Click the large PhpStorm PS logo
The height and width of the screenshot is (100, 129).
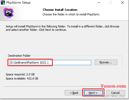[x=9, y=13]
